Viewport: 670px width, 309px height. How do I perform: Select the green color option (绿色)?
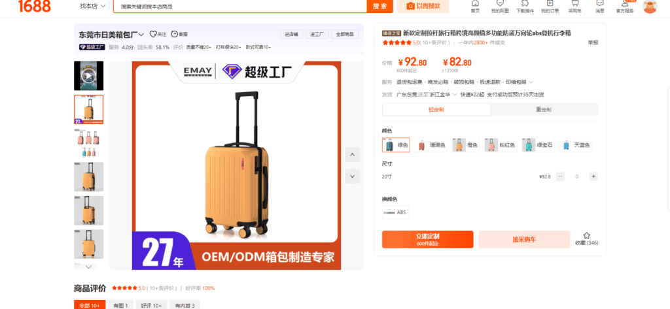pos(396,145)
